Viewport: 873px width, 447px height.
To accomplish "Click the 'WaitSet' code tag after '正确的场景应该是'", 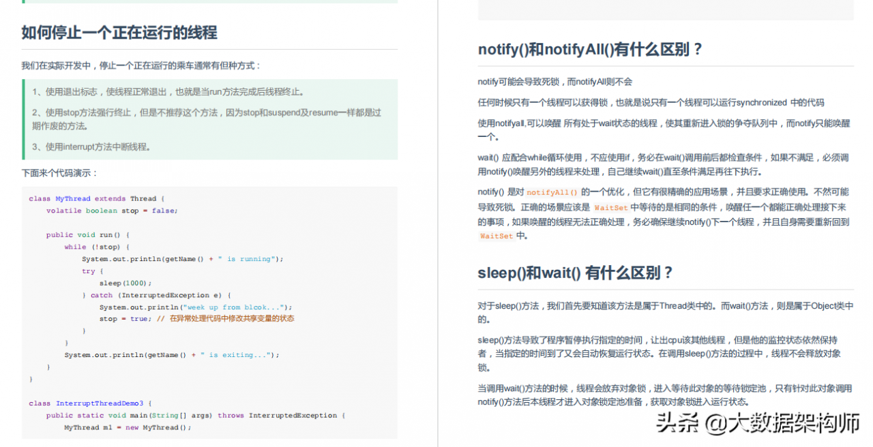I will (x=610, y=208).
